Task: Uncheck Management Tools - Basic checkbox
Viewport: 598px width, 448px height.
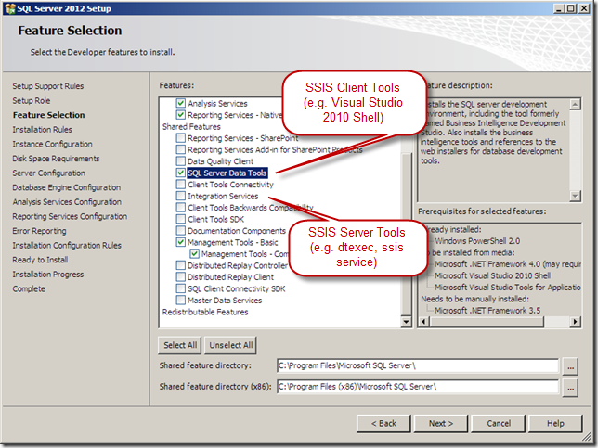Action: (181, 242)
